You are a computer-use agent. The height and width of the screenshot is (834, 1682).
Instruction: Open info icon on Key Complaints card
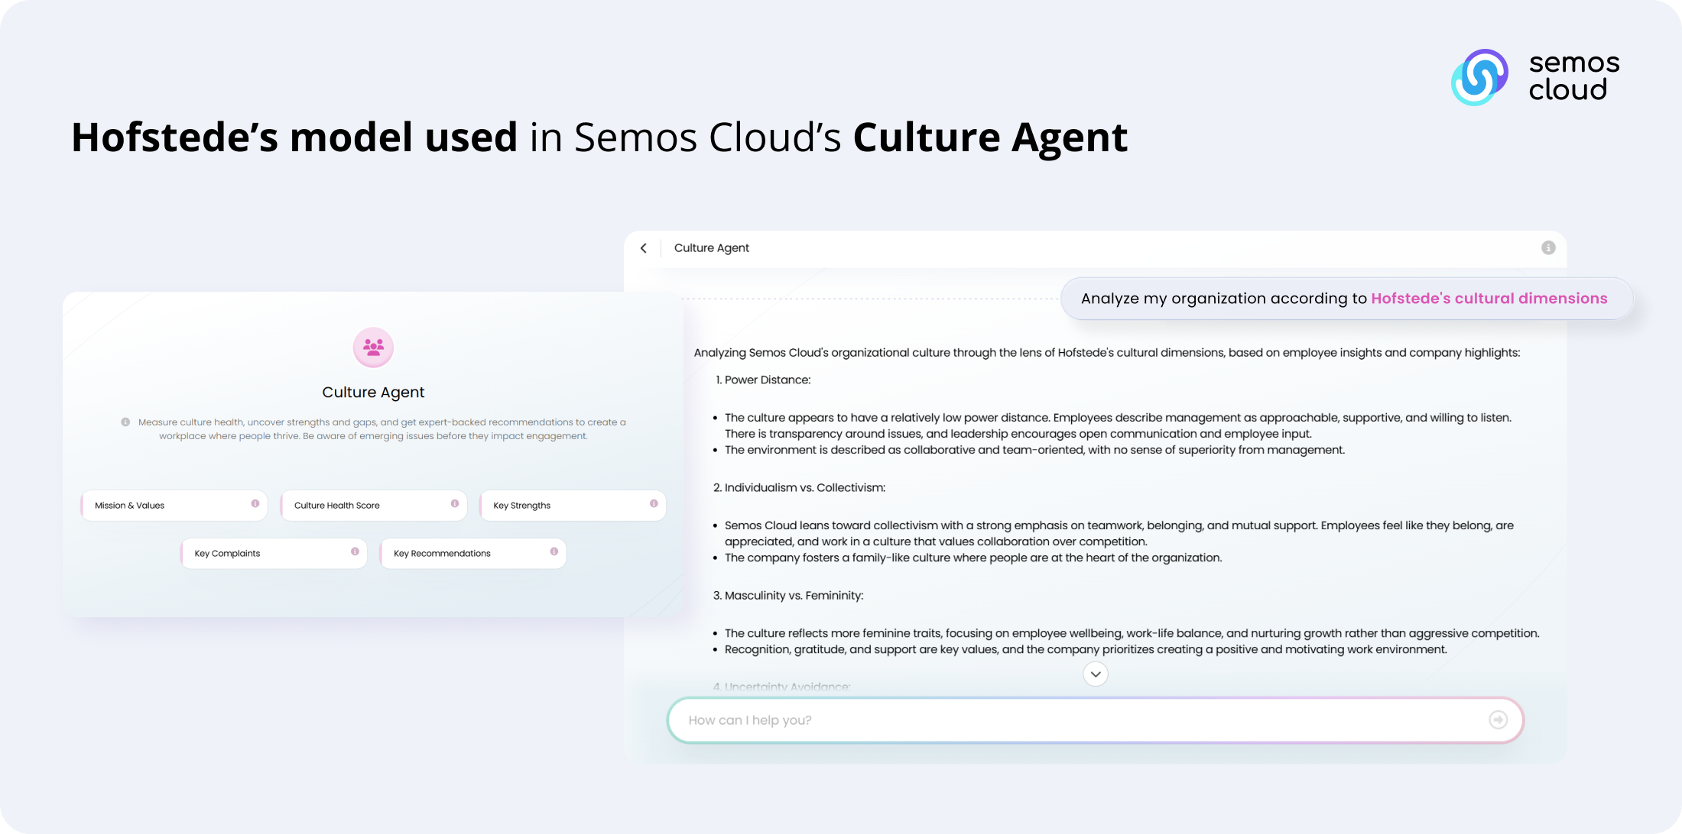click(x=355, y=551)
